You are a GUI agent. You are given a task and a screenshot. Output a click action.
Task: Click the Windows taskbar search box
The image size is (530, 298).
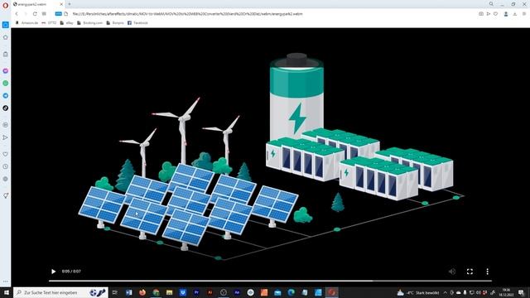coord(60,292)
